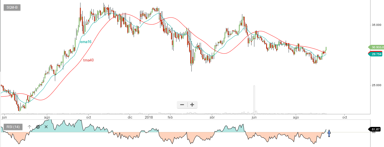Zoom in the chart with plus button

coord(192,105)
